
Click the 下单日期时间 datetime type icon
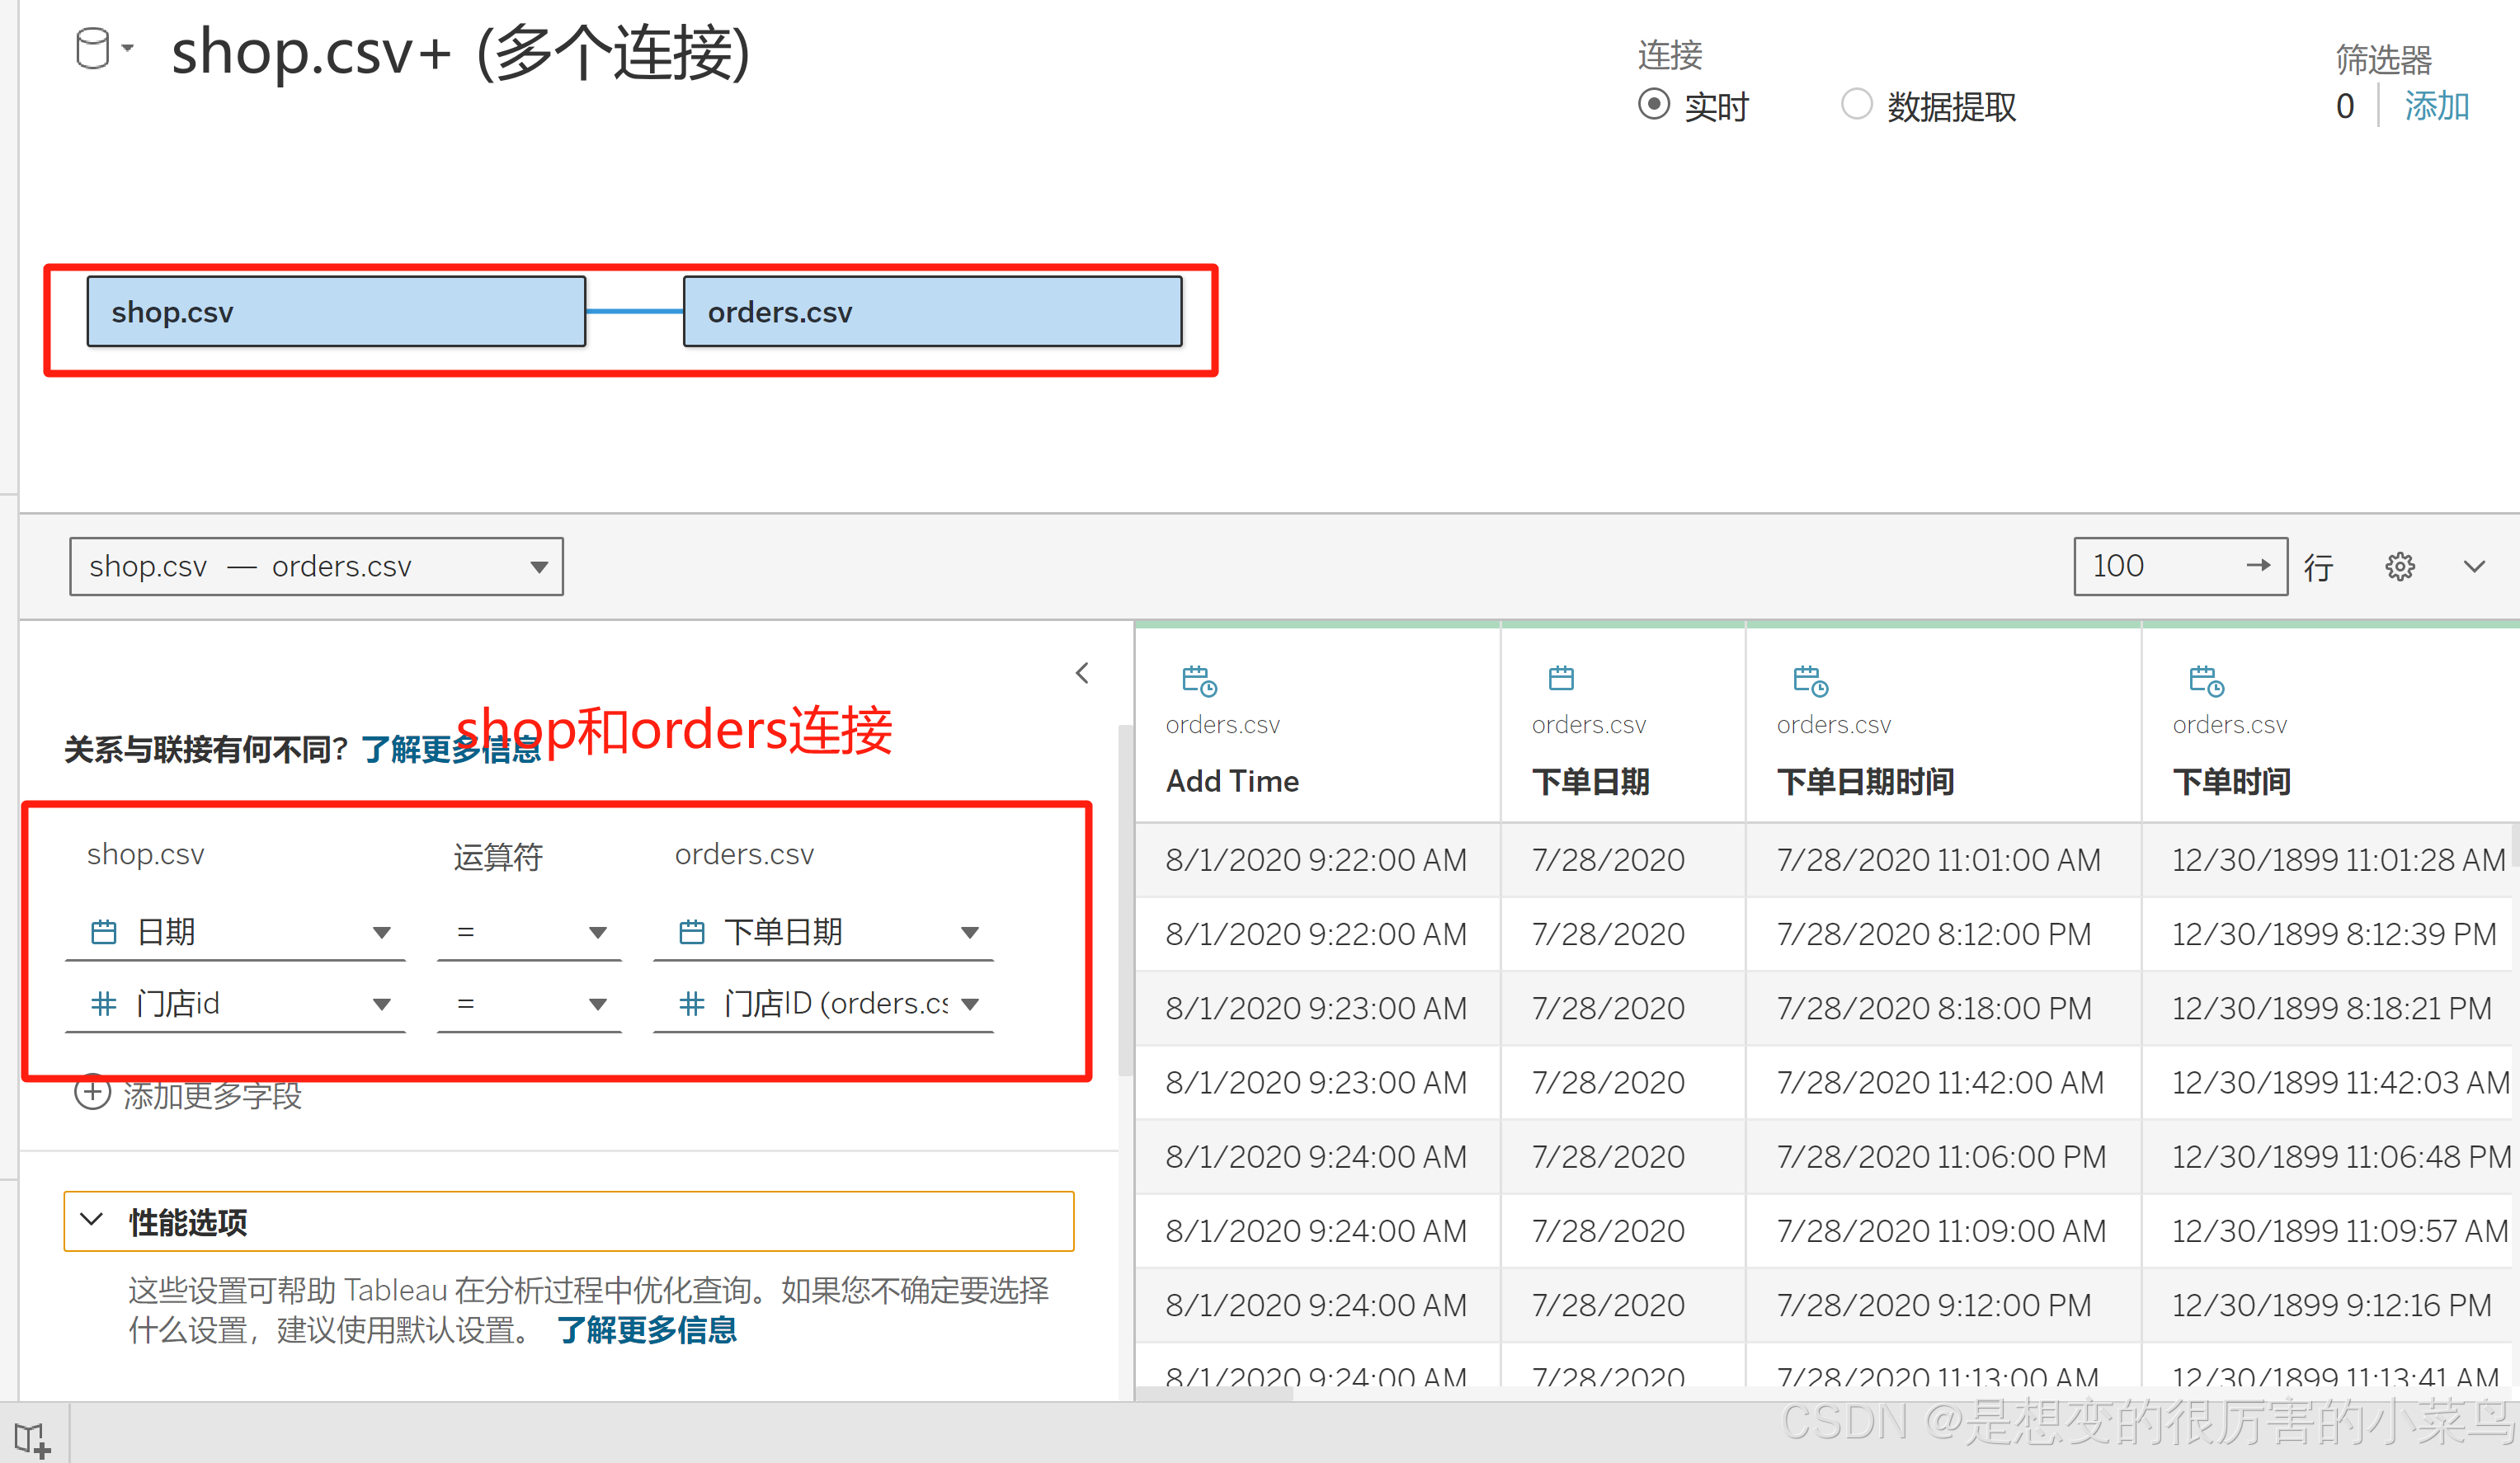pos(1809,681)
